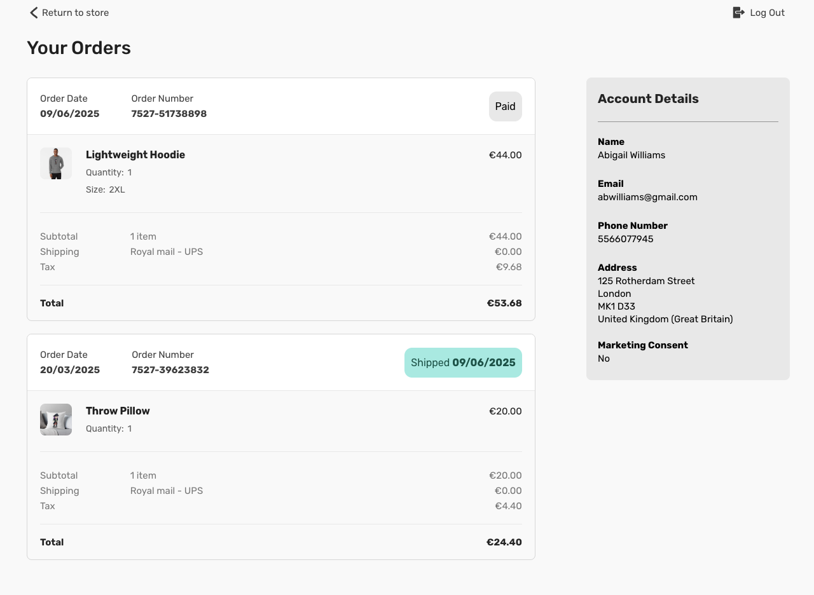
Task: Click the back chevron beside Return to store
Action: pos(34,13)
